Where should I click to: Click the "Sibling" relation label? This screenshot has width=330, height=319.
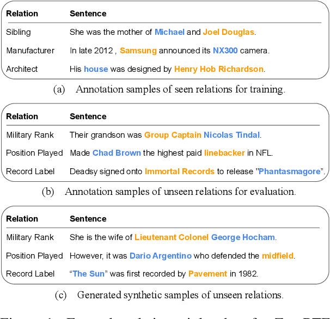point(20,32)
